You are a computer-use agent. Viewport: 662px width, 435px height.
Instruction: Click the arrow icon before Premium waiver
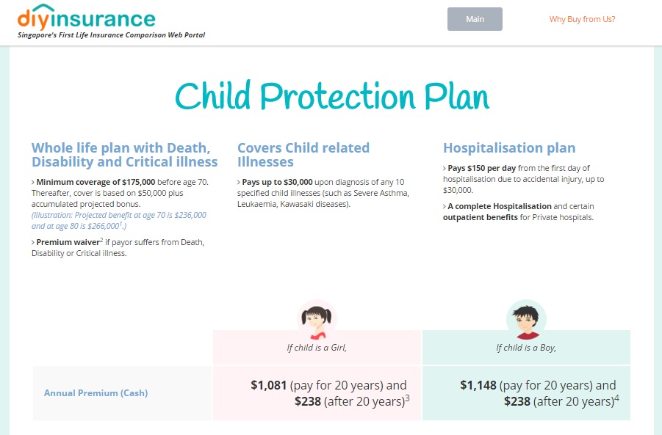click(x=32, y=241)
